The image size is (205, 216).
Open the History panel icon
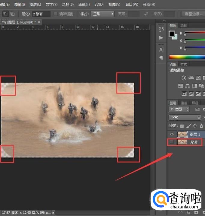pyautogui.click(x=161, y=30)
